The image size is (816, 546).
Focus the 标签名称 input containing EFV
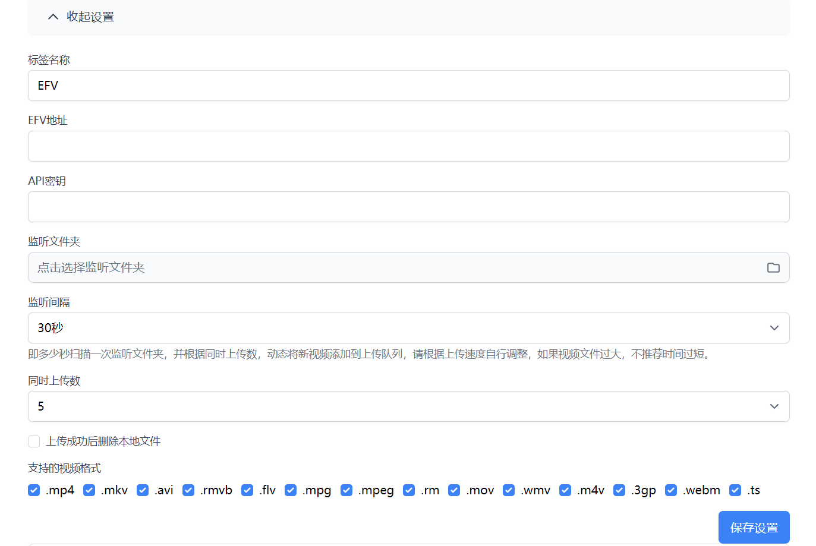pos(408,86)
